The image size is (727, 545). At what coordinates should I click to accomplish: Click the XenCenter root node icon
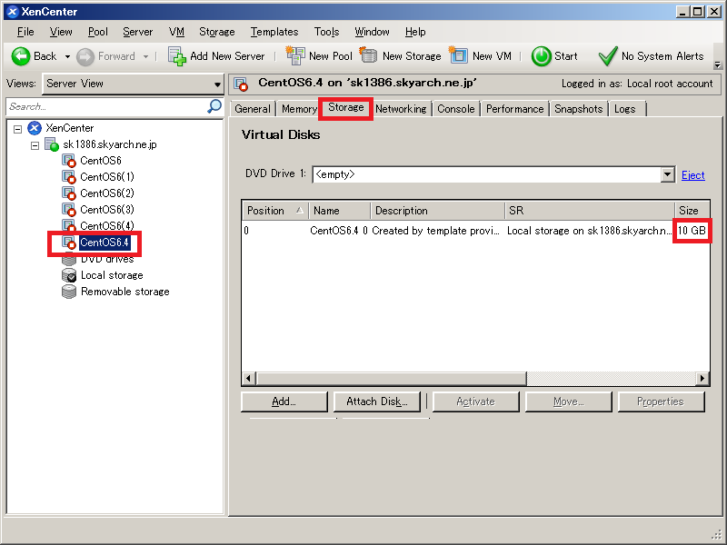pos(35,128)
